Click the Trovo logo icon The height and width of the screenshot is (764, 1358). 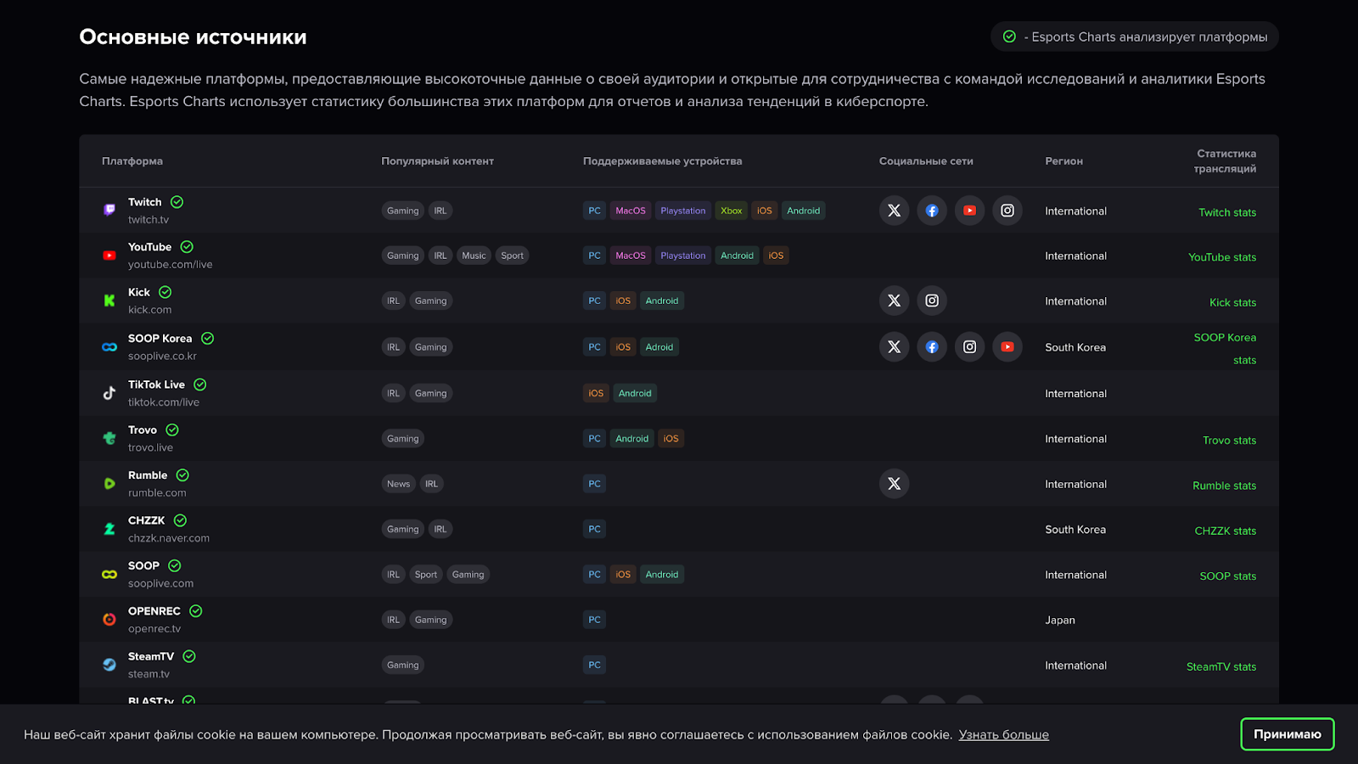coord(109,438)
